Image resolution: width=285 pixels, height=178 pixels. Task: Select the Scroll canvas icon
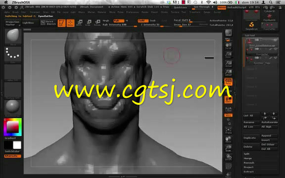click(228, 46)
